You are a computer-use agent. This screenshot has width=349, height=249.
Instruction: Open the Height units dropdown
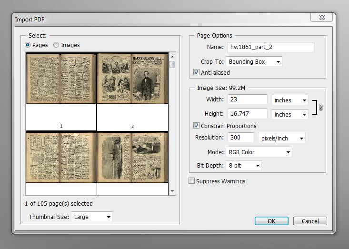coord(290,115)
